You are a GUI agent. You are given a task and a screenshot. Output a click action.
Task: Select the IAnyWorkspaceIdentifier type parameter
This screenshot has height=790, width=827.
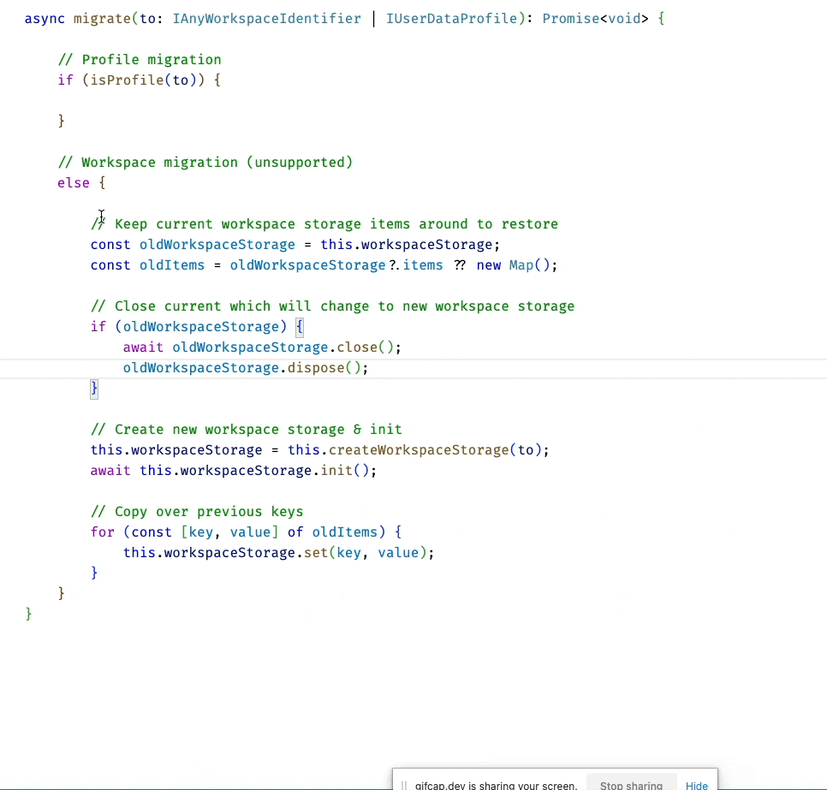(266, 18)
